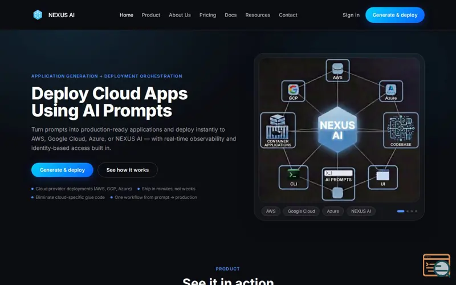Screen dimensions: 456x285
Task: Click the 'See it in action' heading
Action: pos(228,281)
